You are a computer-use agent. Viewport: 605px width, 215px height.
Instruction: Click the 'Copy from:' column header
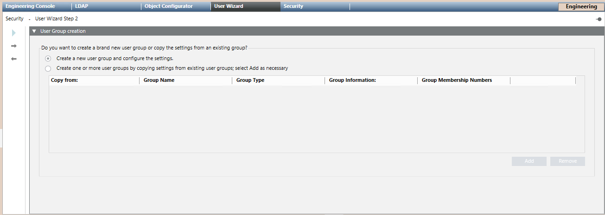click(x=64, y=80)
